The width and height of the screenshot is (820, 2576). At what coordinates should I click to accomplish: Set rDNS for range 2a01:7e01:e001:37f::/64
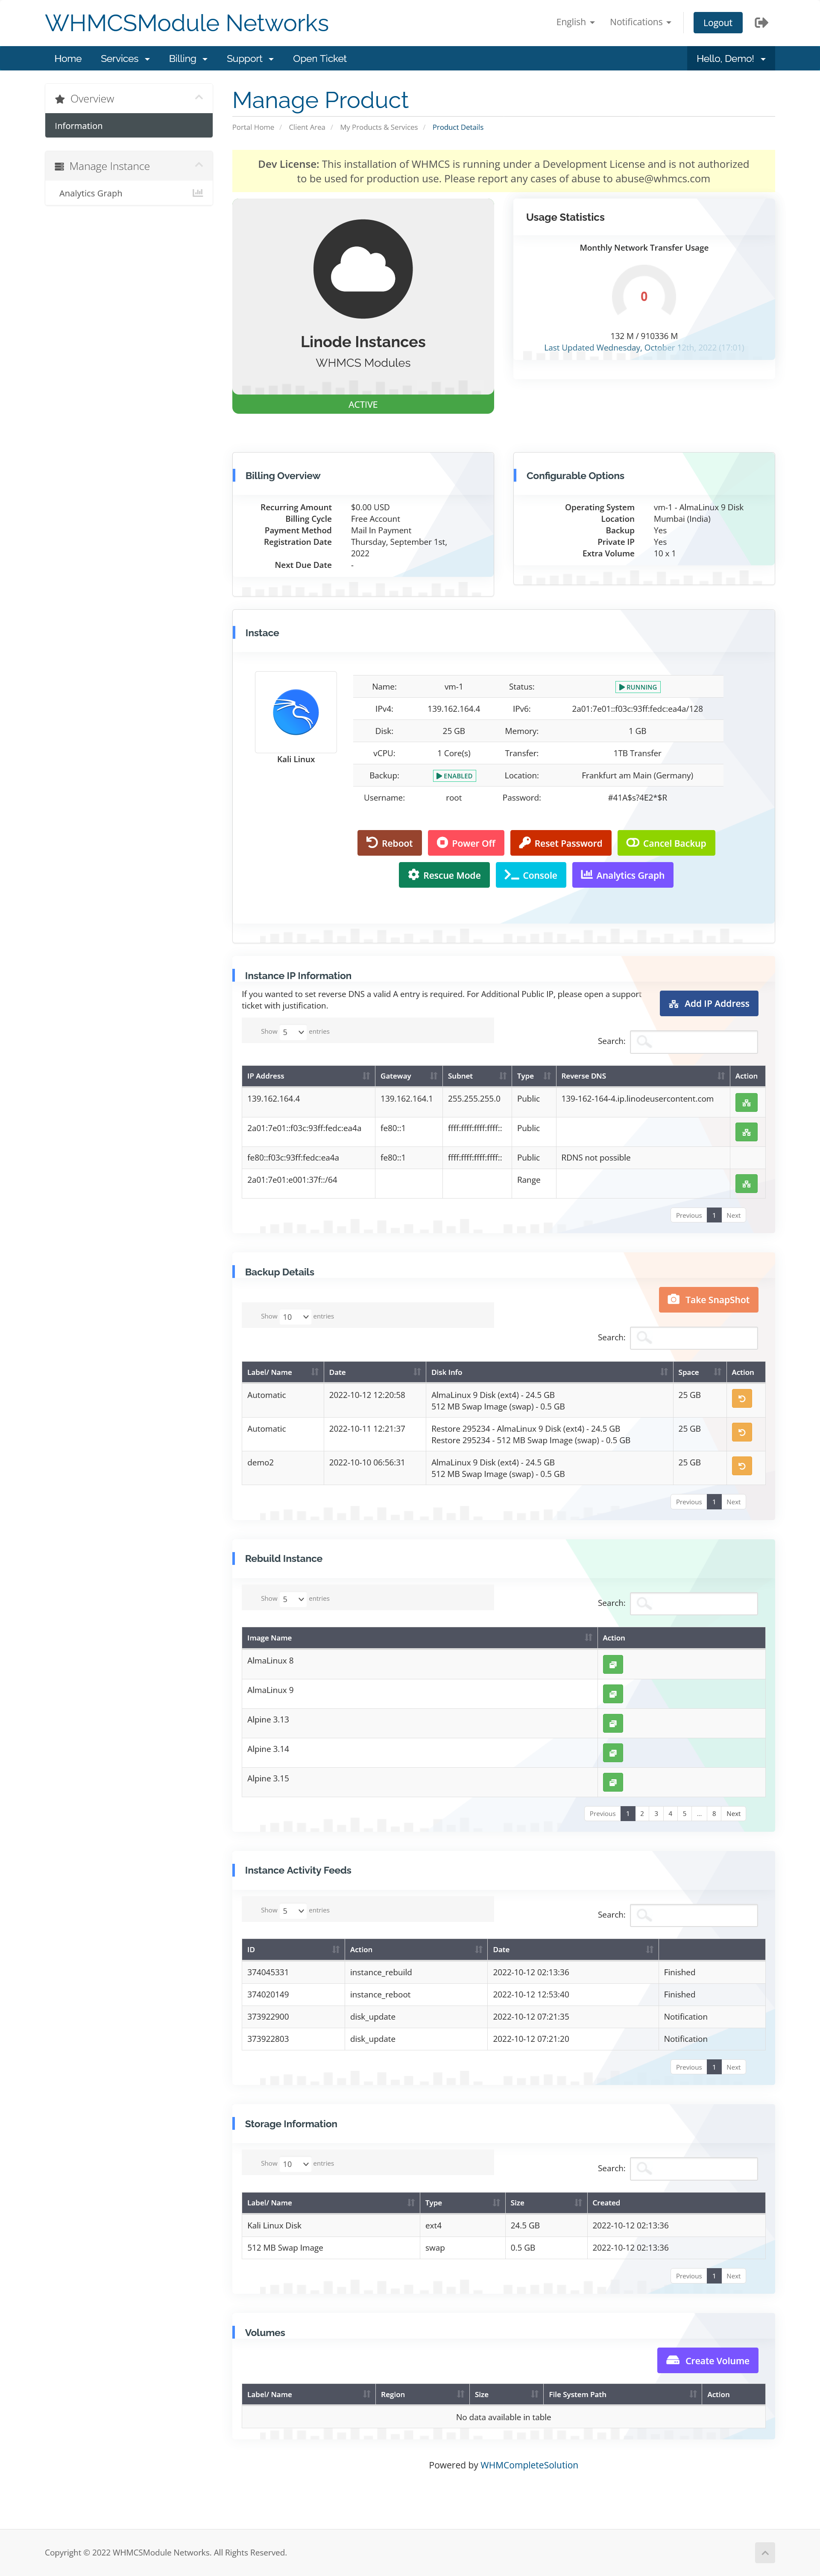pos(746,1183)
